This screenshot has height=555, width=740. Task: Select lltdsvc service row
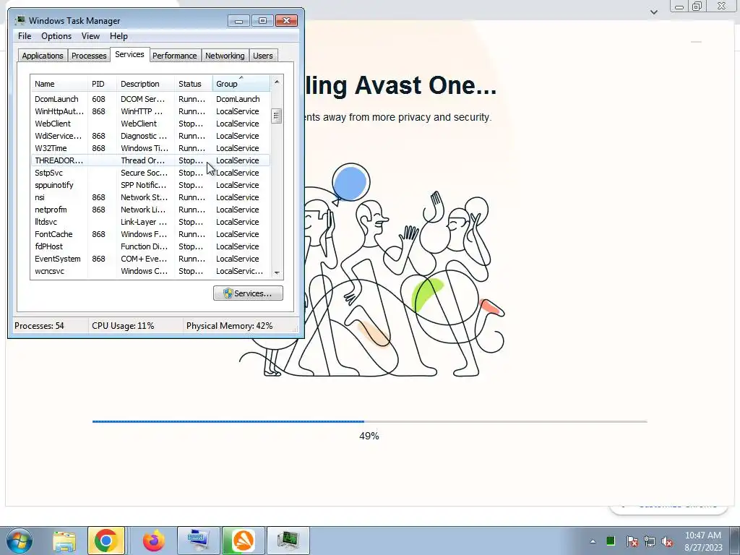coord(150,222)
